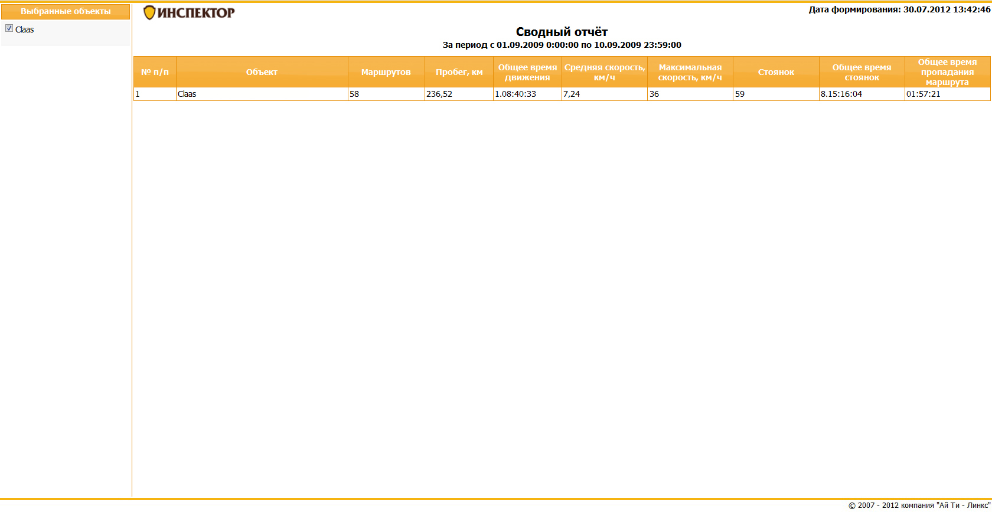992x512 pixels.
Task: Click the Максимальная скорость, км/ч header
Action: 690,72
